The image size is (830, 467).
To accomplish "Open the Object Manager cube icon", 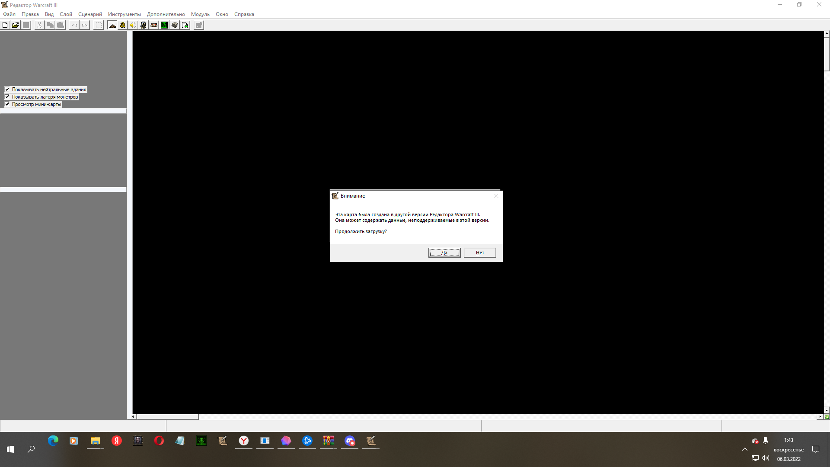I will (175, 25).
